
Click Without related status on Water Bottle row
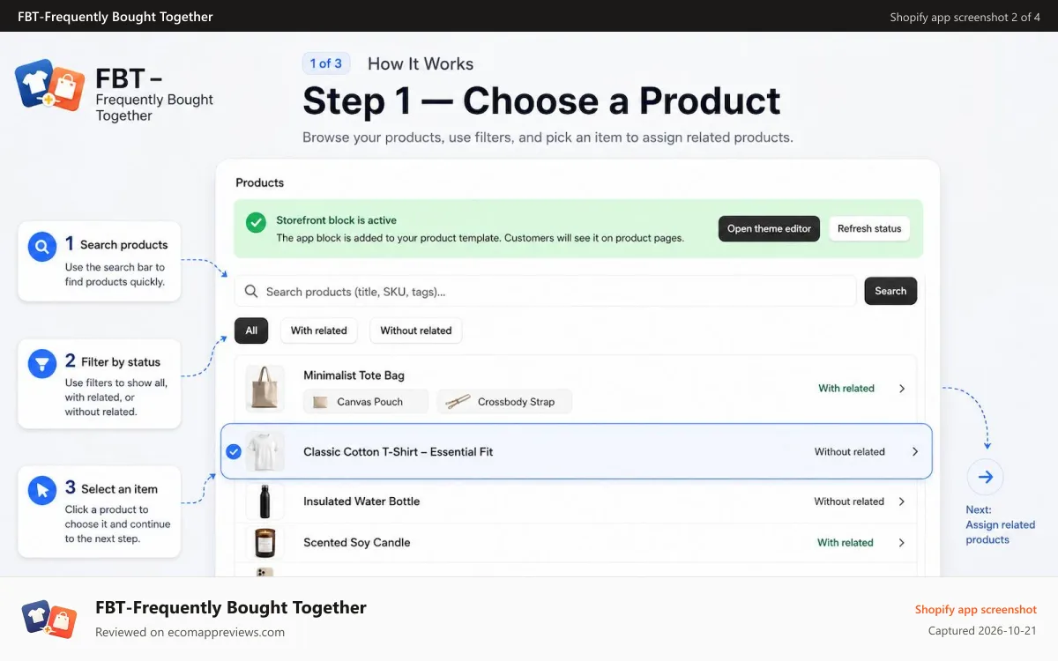(849, 501)
